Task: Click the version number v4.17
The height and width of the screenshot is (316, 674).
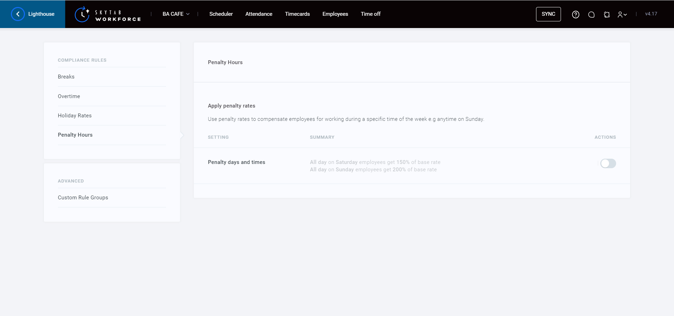Action: click(x=651, y=14)
